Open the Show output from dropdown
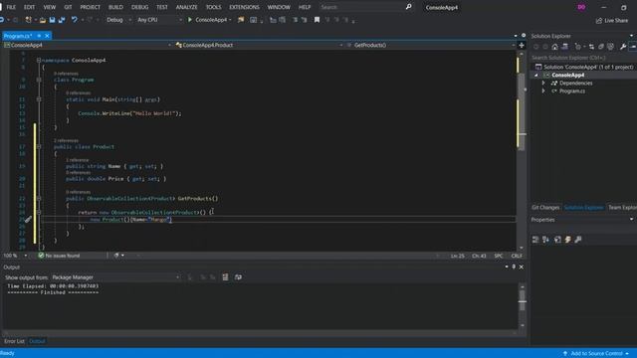The width and height of the screenshot is (637, 358). 115,277
